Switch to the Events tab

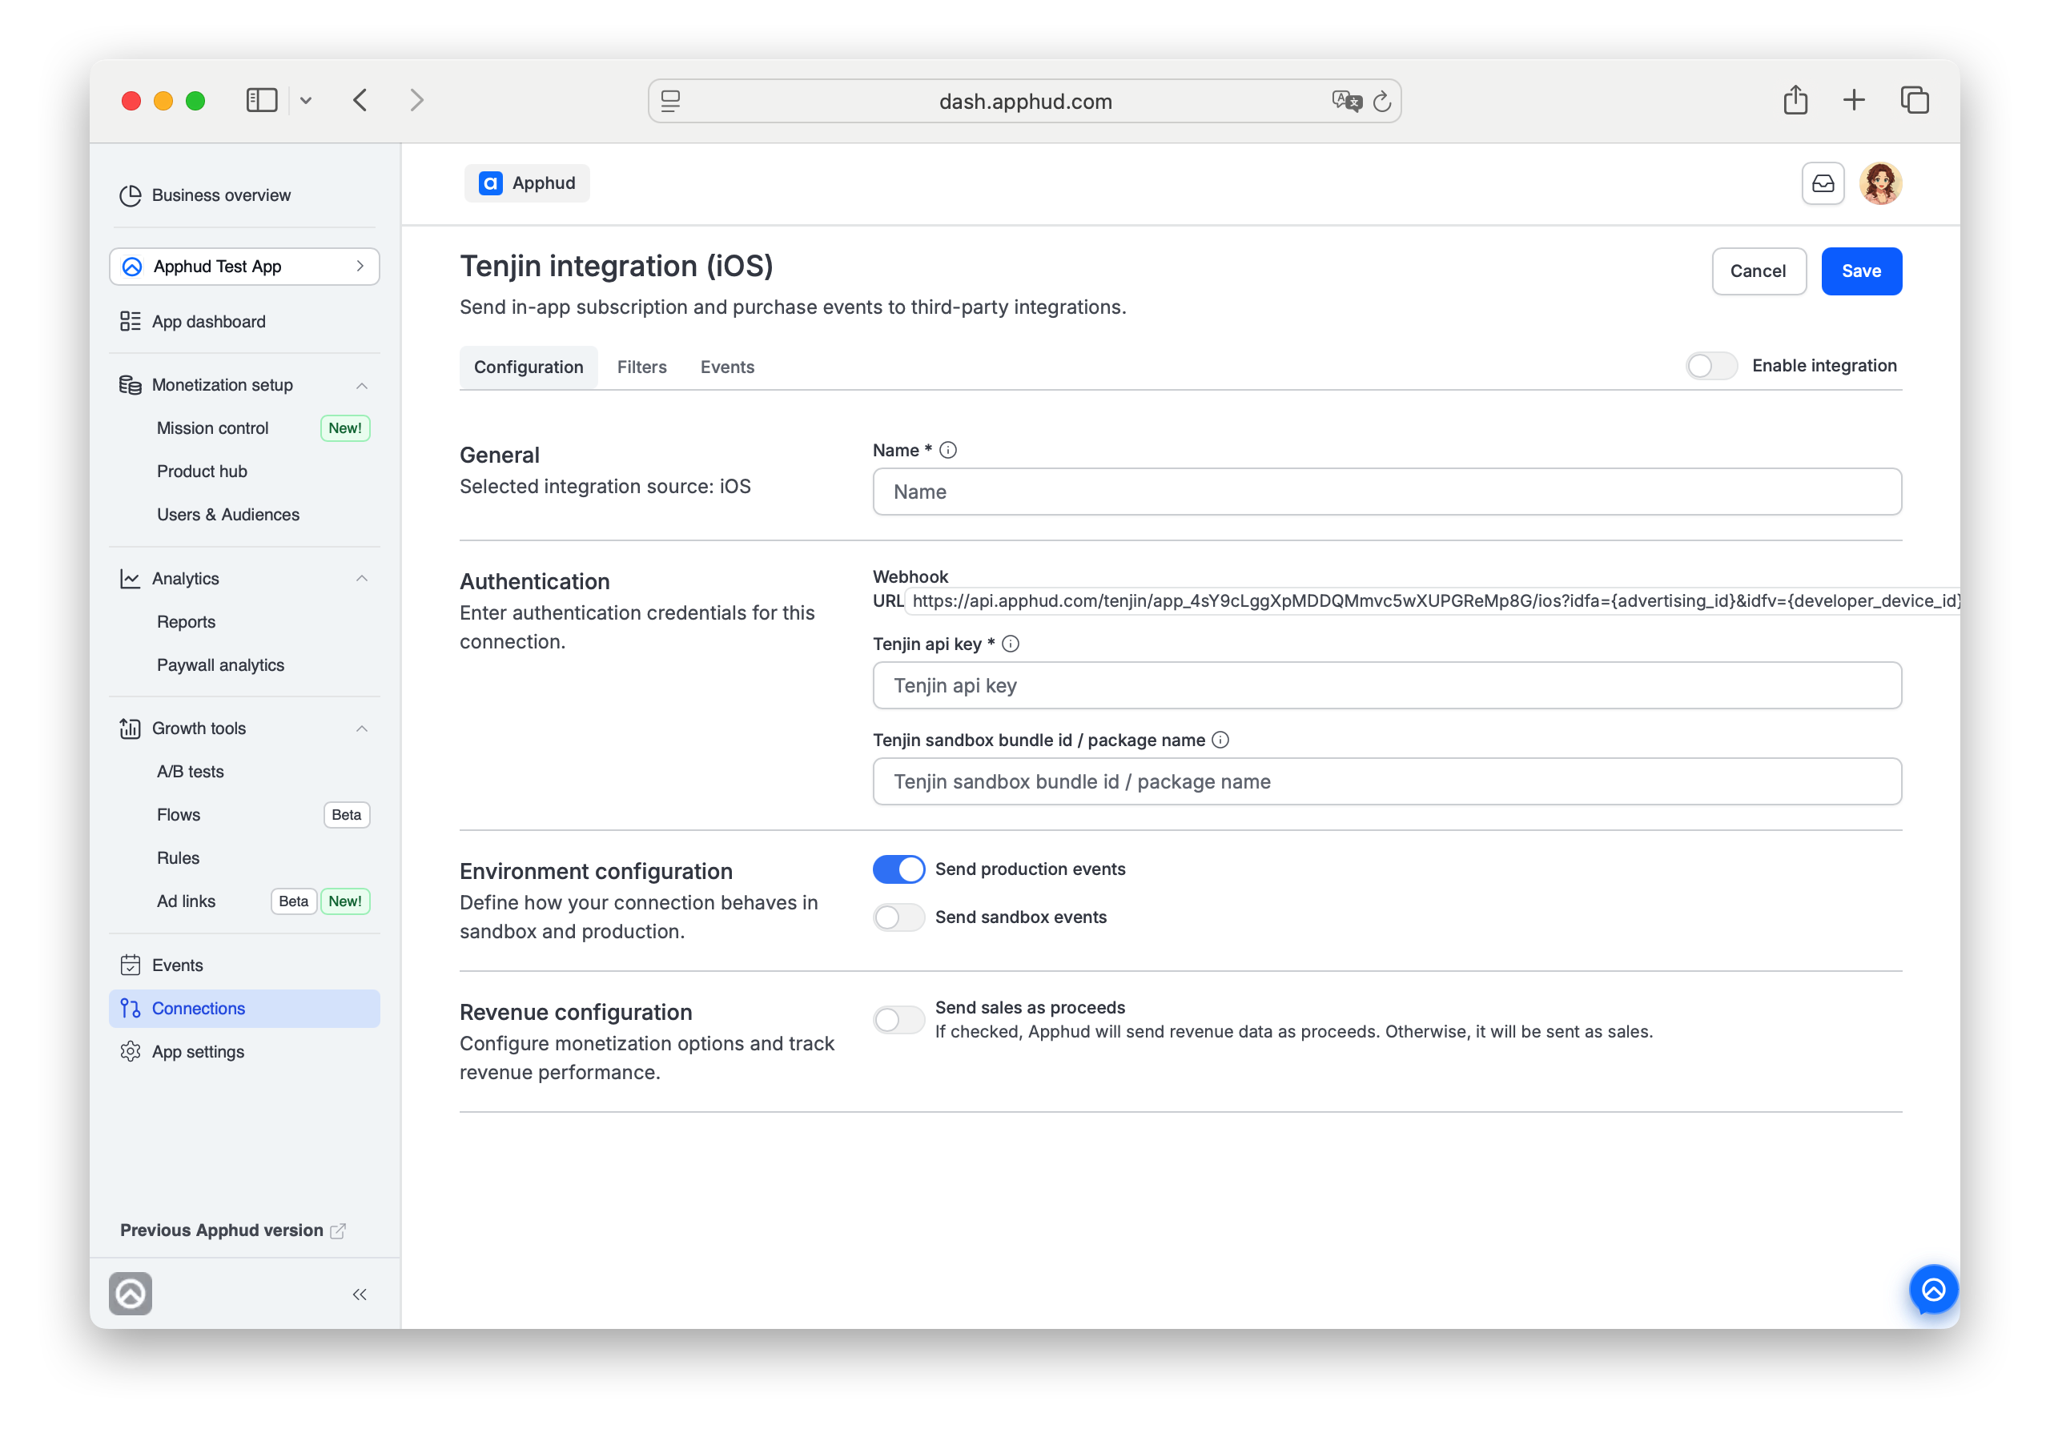tap(727, 367)
